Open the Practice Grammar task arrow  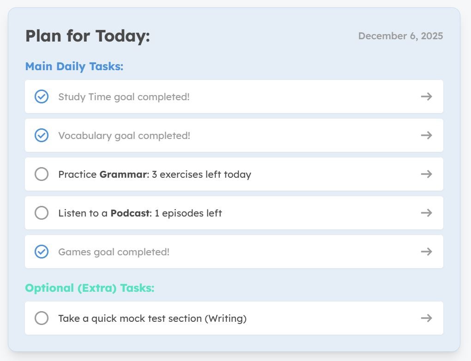pos(426,174)
